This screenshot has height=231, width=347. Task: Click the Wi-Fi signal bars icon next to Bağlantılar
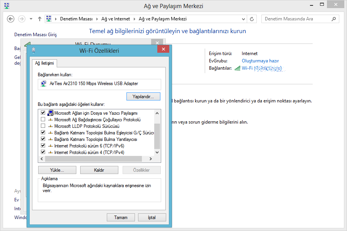pos(238,68)
